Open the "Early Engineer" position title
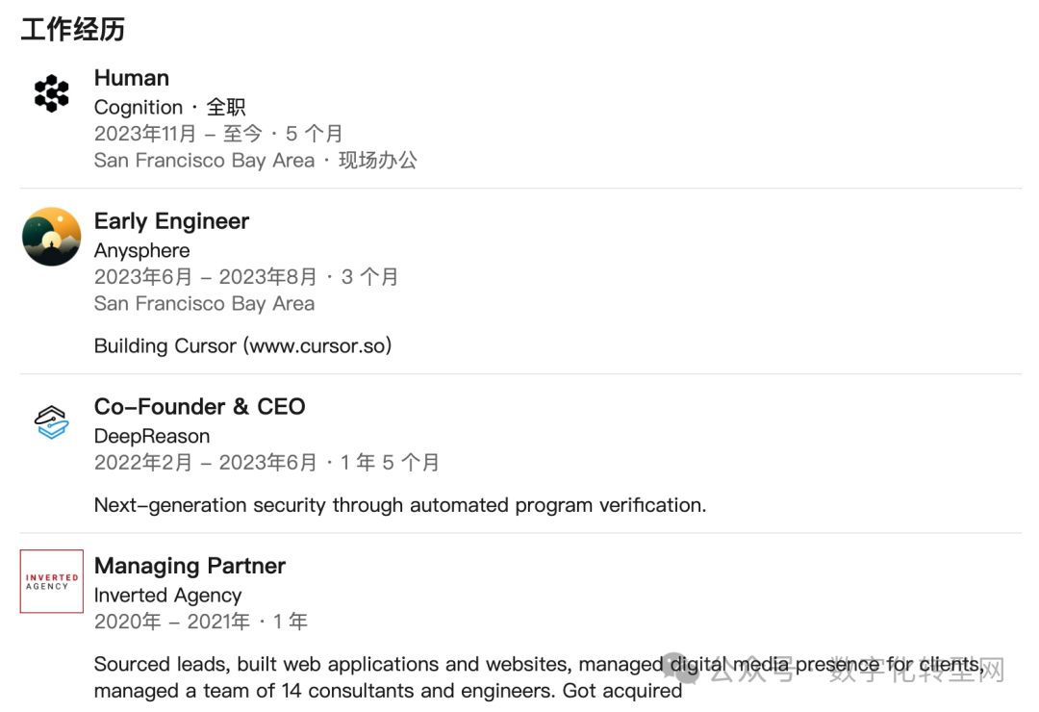Image resolution: width=1039 pixels, height=712 pixels. click(x=171, y=221)
